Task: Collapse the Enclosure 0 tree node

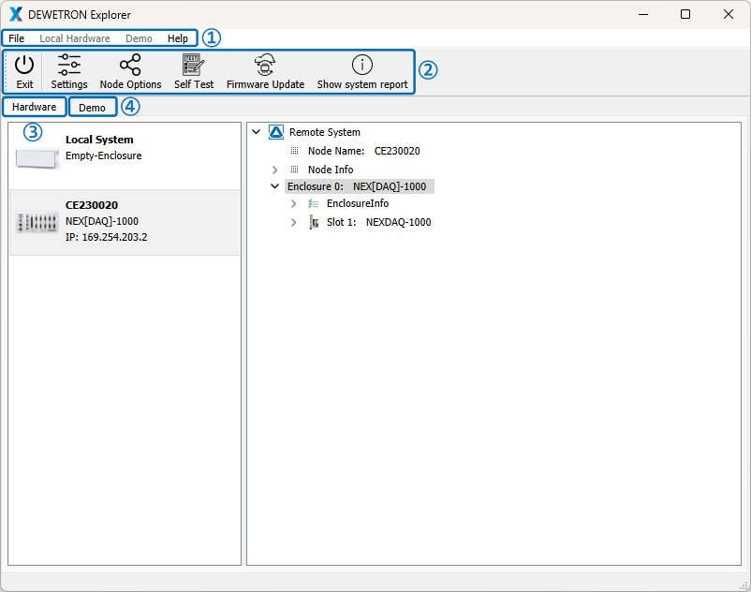Action: tap(275, 186)
